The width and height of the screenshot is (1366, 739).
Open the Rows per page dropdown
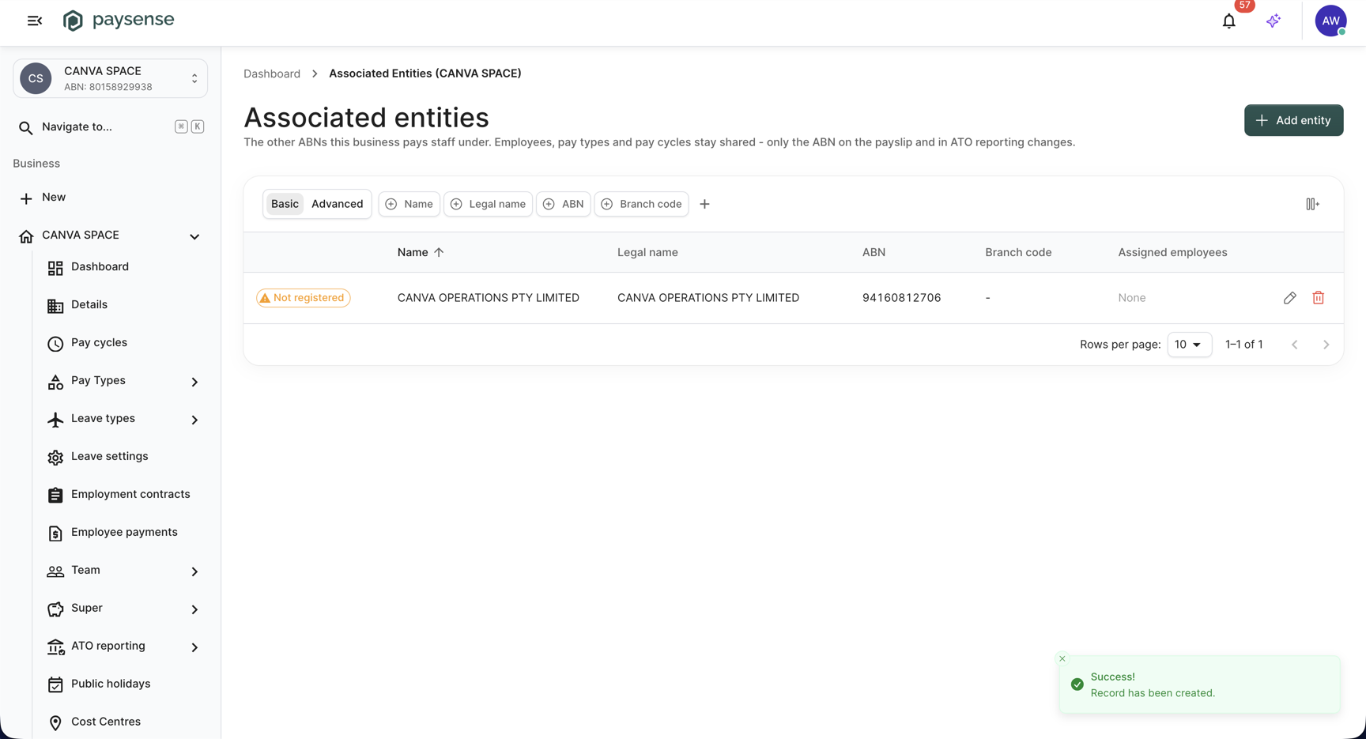1189,345
